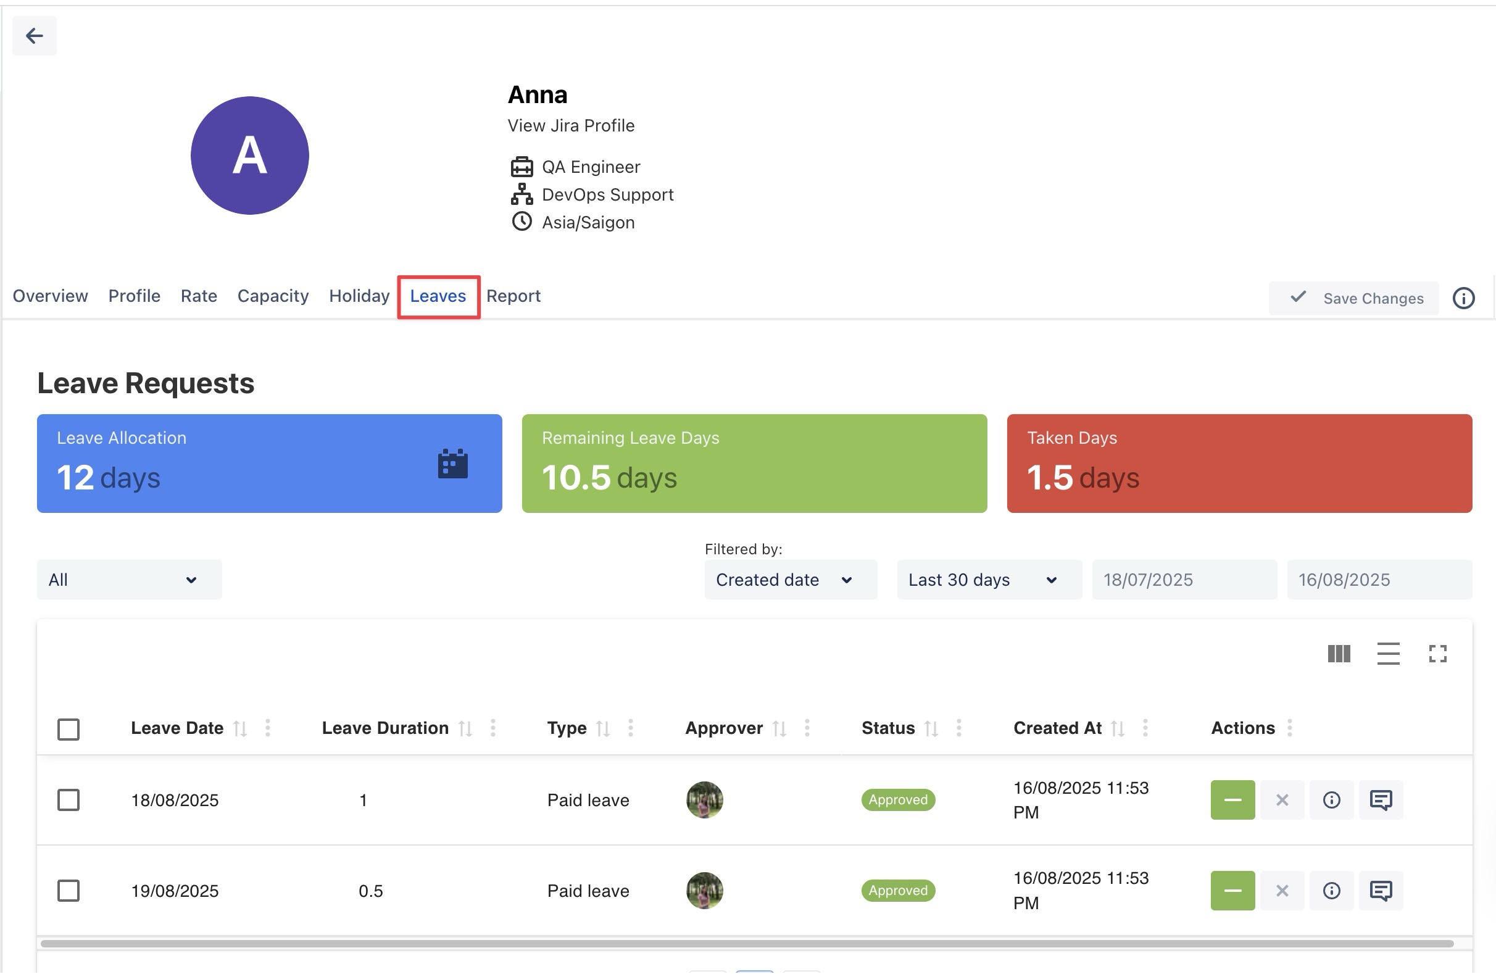Viewport: 1496px width, 974px height.
Task: Click the X cancel icon for 19/08/2025 leave
Action: tap(1282, 891)
